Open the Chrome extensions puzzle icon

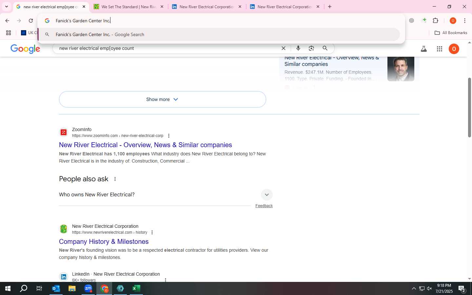click(x=436, y=21)
